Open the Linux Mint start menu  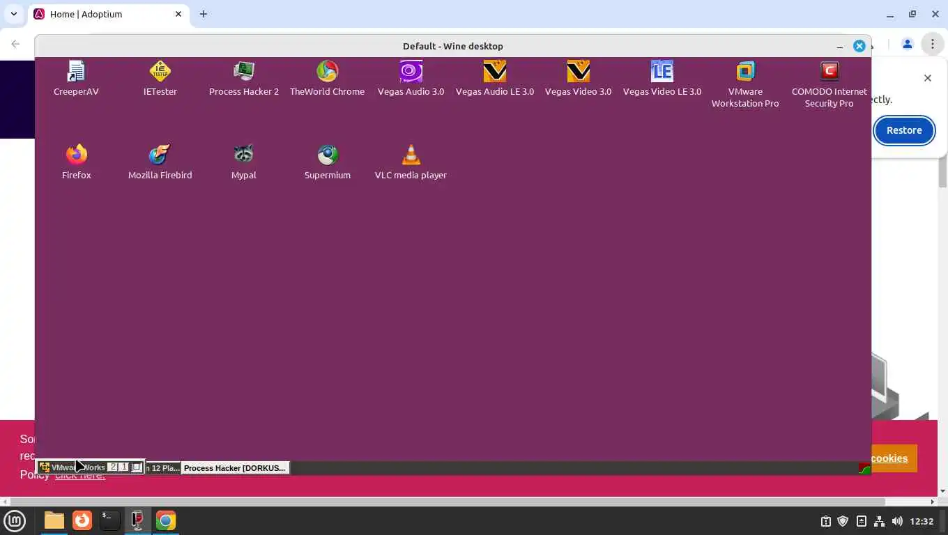click(15, 520)
